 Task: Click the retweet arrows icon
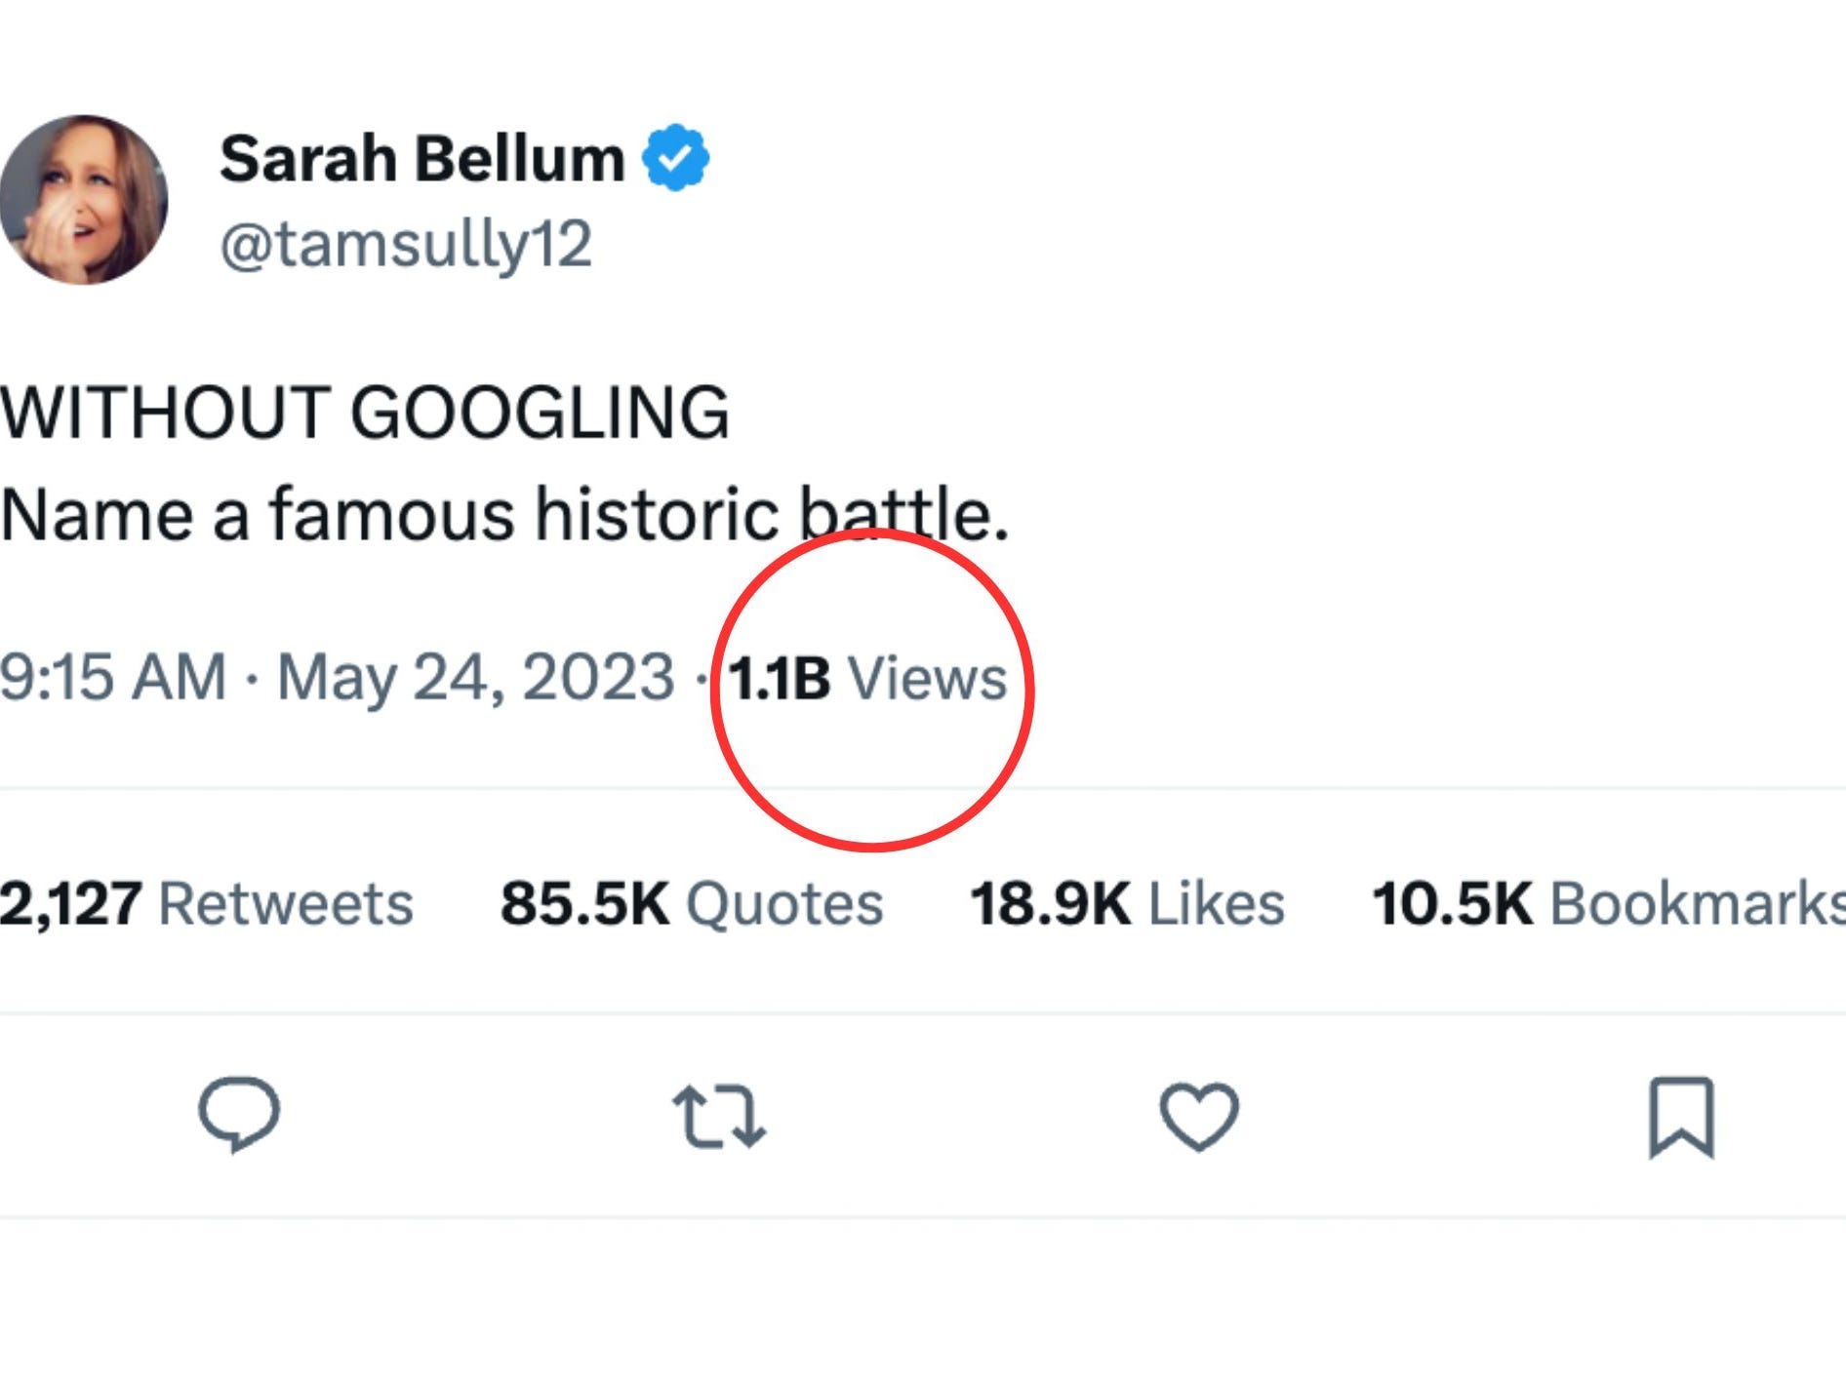[719, 1116]
